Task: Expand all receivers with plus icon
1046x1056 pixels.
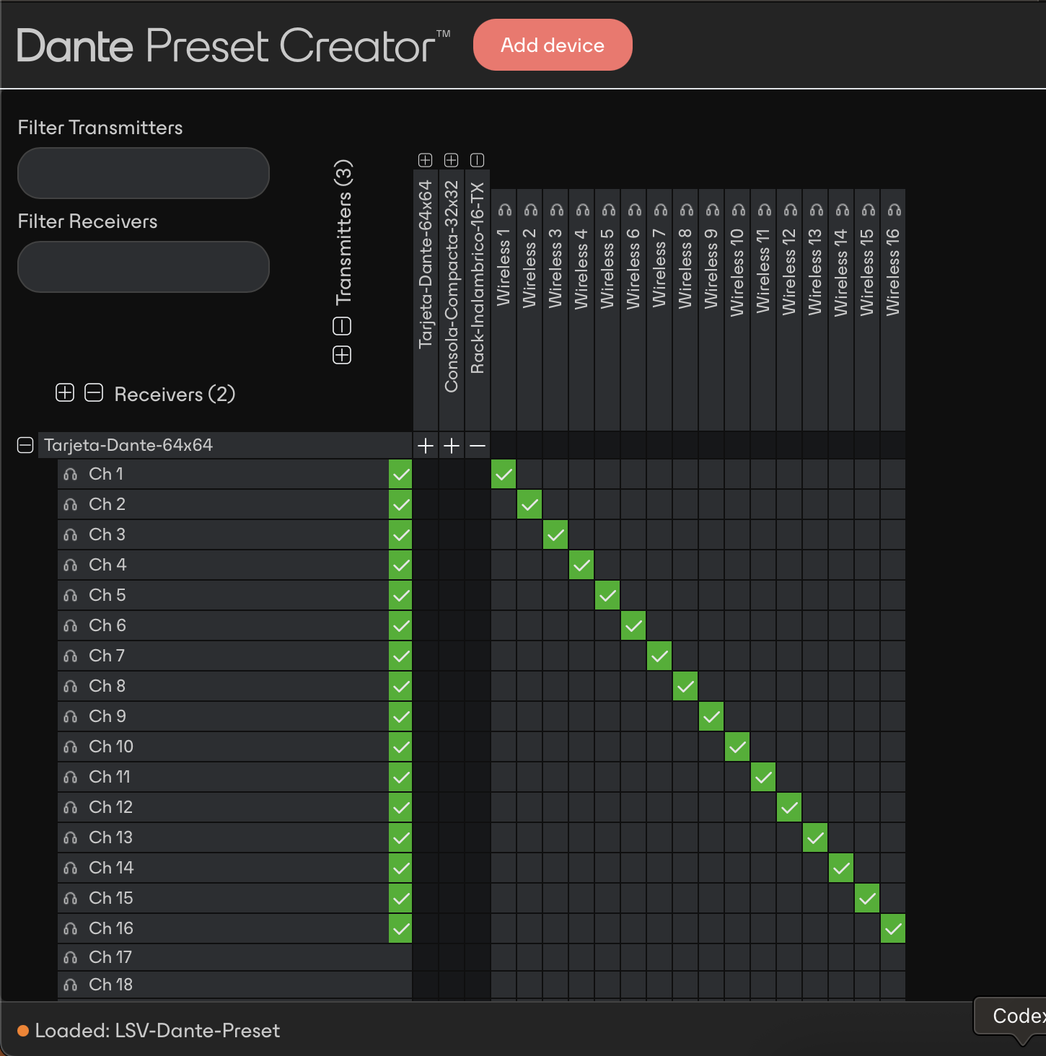Action: click(65, 393)
